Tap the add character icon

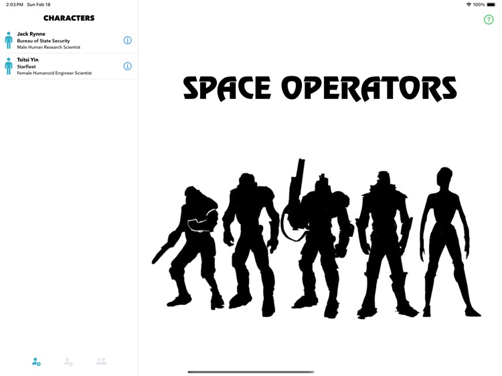(36, 361)
